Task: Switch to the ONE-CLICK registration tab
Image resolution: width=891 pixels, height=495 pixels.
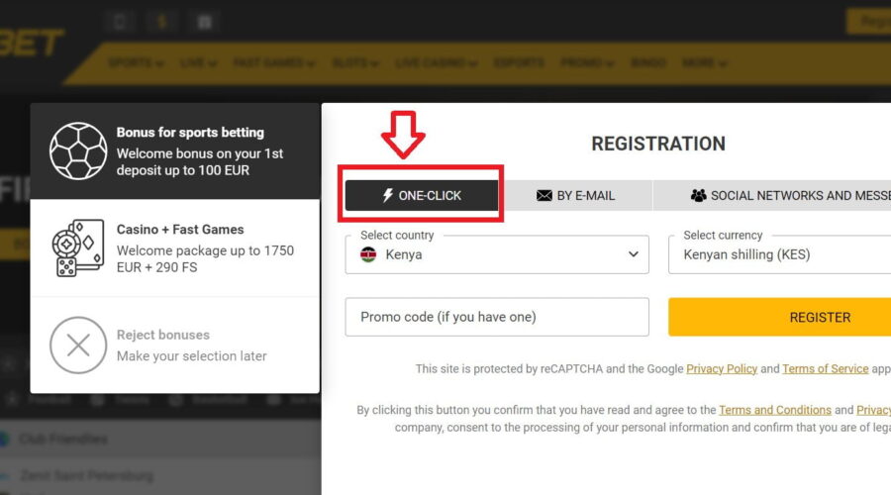Action: point(422,195)
